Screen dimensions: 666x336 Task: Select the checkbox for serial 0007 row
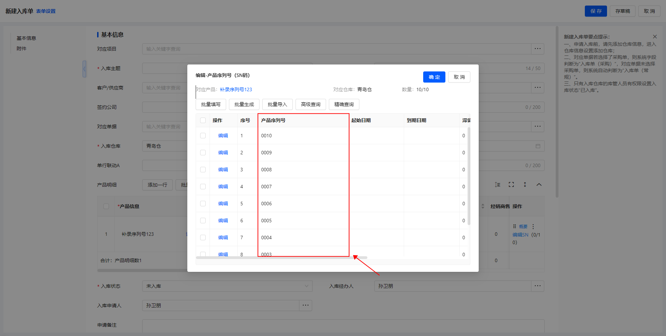click(203, 187)
